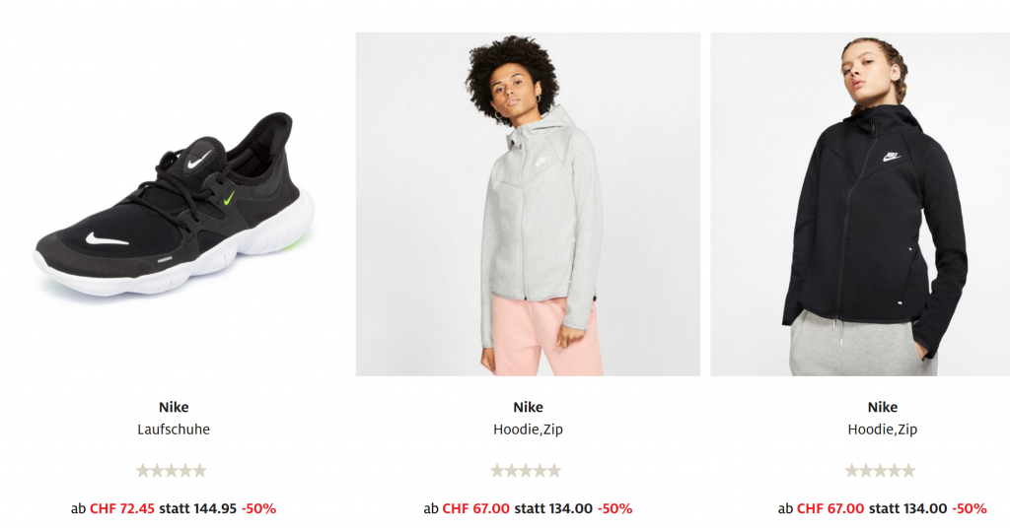This screenshot has height=529, width=1010.
Task: Click the star rating under Laufschuhe
Action: click(172, 471)
